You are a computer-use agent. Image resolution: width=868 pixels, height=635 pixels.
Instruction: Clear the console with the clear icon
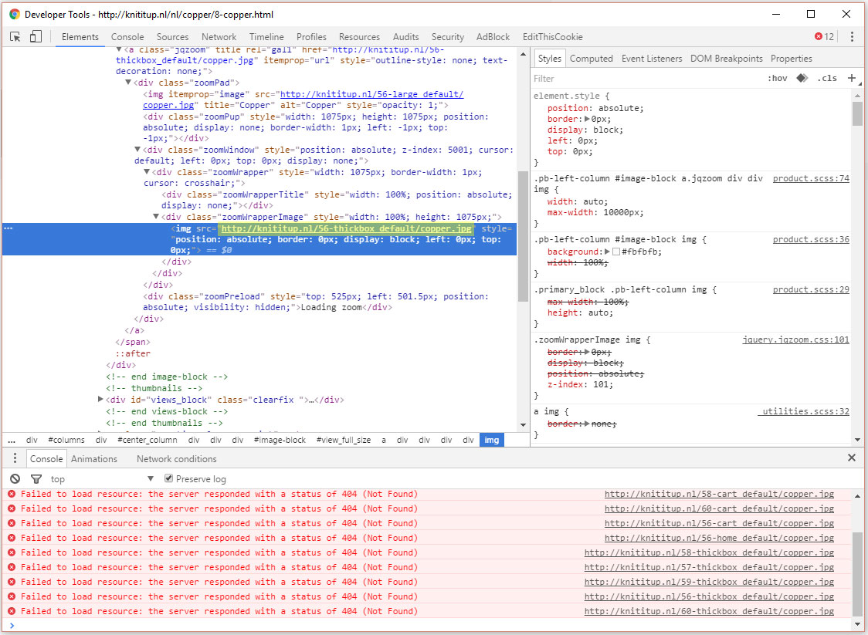coord(15,479)
